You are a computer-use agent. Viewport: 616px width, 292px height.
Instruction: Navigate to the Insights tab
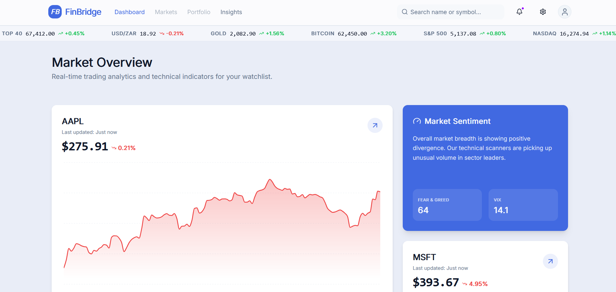pos(231,12)
